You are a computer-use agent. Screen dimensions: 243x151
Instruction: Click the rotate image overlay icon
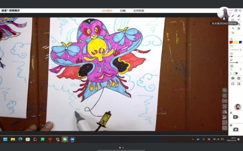[225, 96]
